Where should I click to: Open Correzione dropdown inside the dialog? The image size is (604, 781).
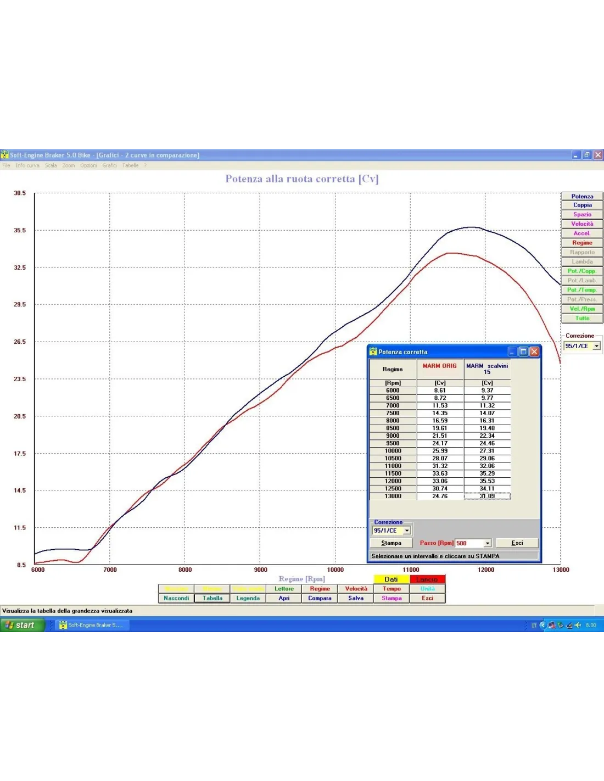click(x=406, y=531)
